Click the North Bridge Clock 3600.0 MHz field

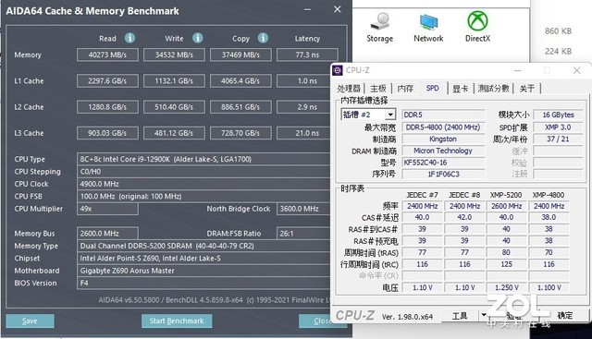tap(303, 209)
